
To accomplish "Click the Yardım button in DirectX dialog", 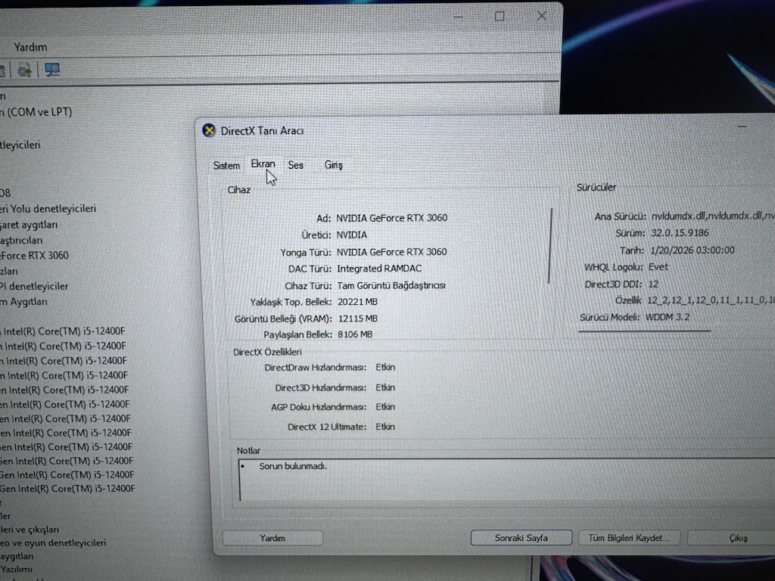I will point(272,538).
